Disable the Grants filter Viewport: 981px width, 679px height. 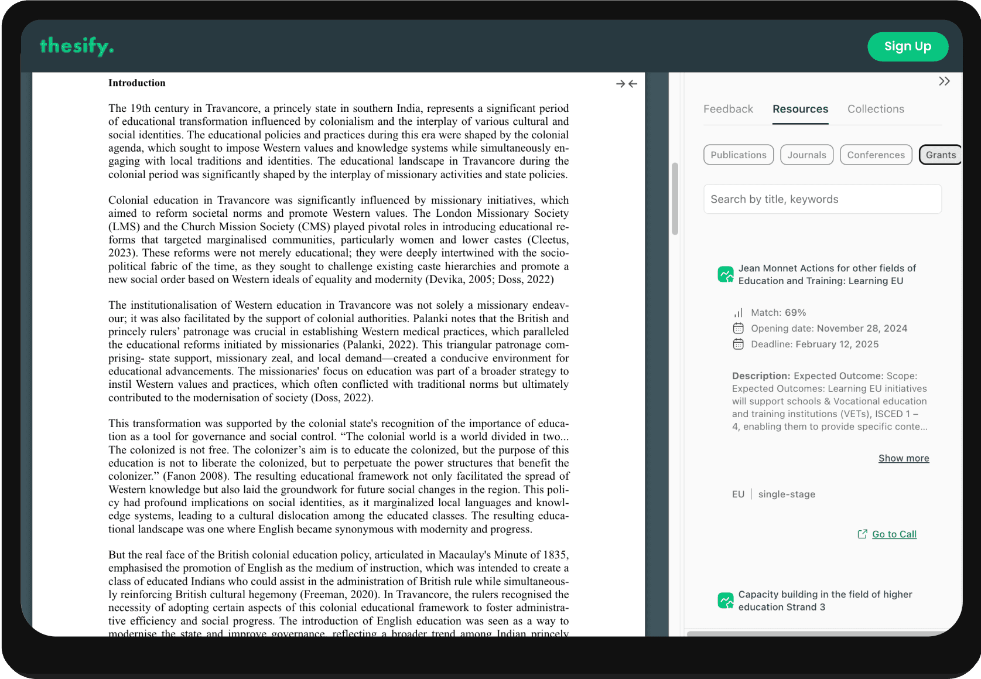click(x=941, y=155)
